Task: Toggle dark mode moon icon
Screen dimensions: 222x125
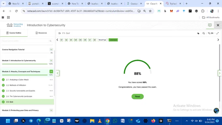Action: [198, 33]
